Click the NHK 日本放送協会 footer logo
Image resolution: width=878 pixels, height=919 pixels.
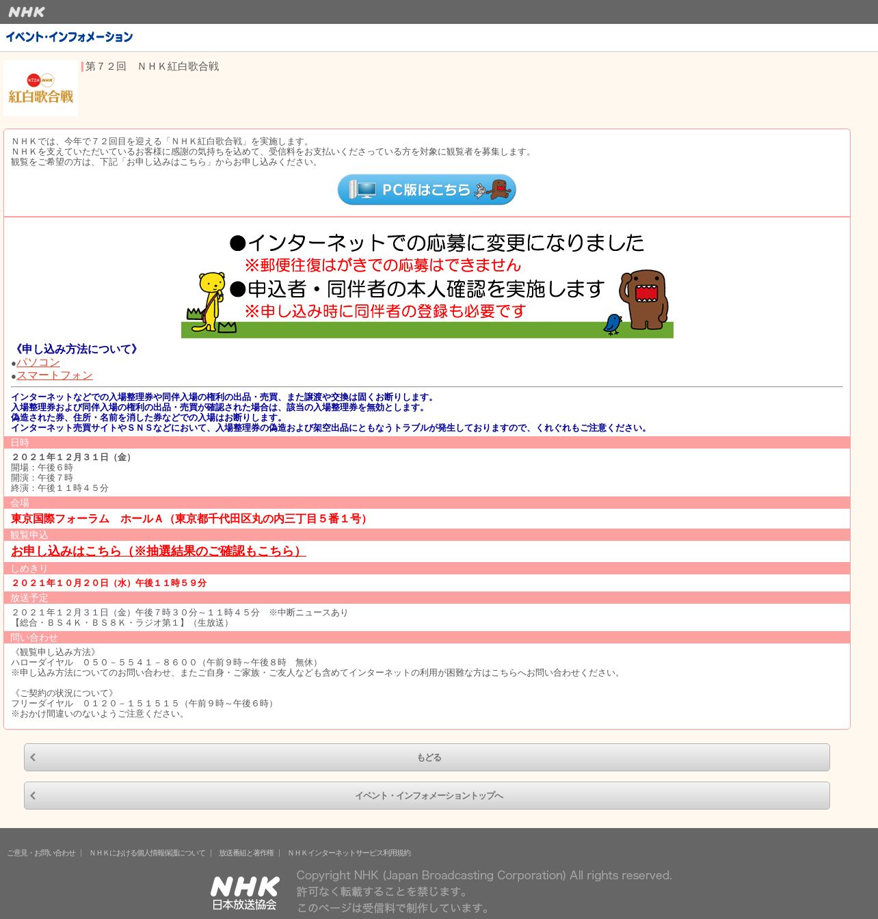point(245,893)
